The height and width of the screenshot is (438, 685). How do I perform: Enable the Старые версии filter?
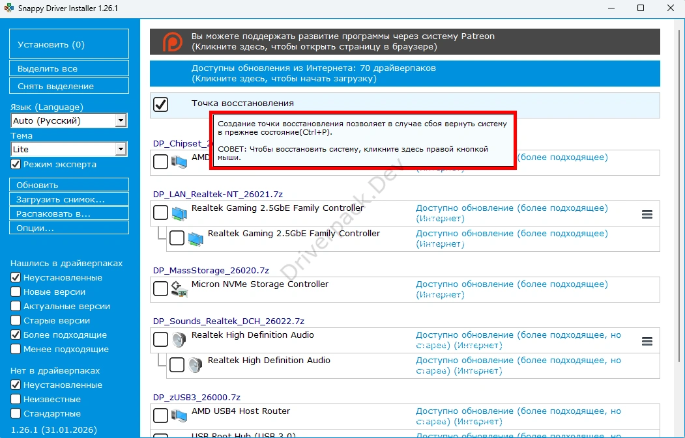[16, 321]
